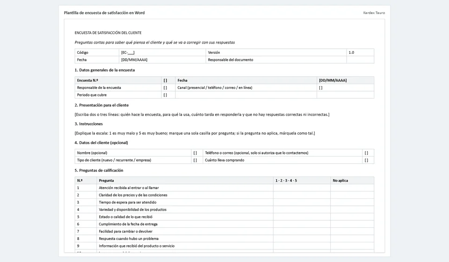The height and width of the screenshot is (262, 449).
Task: Click the 'Fecha' cell under Código
Action: tap(97, 60)
